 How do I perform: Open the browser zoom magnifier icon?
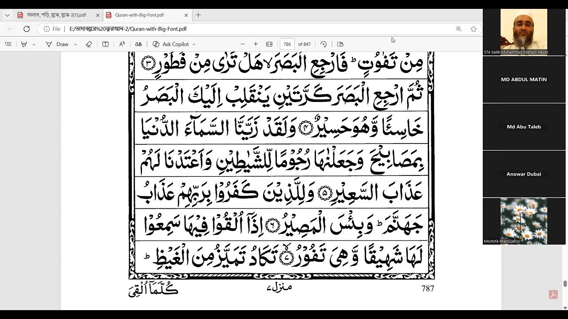click(458, 29)
